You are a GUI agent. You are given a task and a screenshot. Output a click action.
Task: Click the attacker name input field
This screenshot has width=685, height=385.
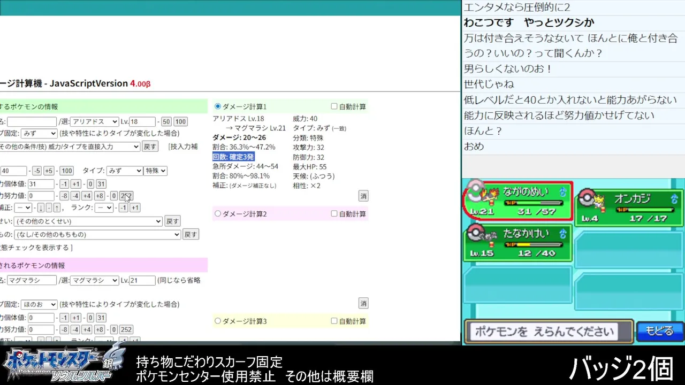32,122
